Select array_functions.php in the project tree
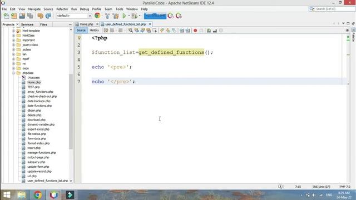Viewport: 356px width, 200px height. coord(40,92)
